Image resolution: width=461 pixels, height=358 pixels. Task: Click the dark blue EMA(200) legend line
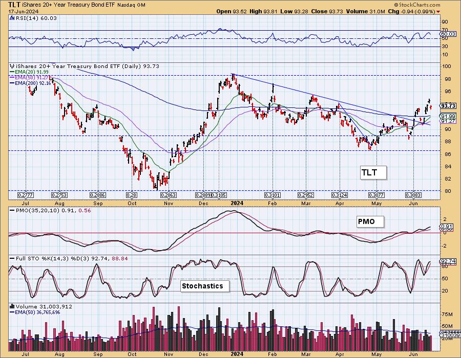[12, 83]
